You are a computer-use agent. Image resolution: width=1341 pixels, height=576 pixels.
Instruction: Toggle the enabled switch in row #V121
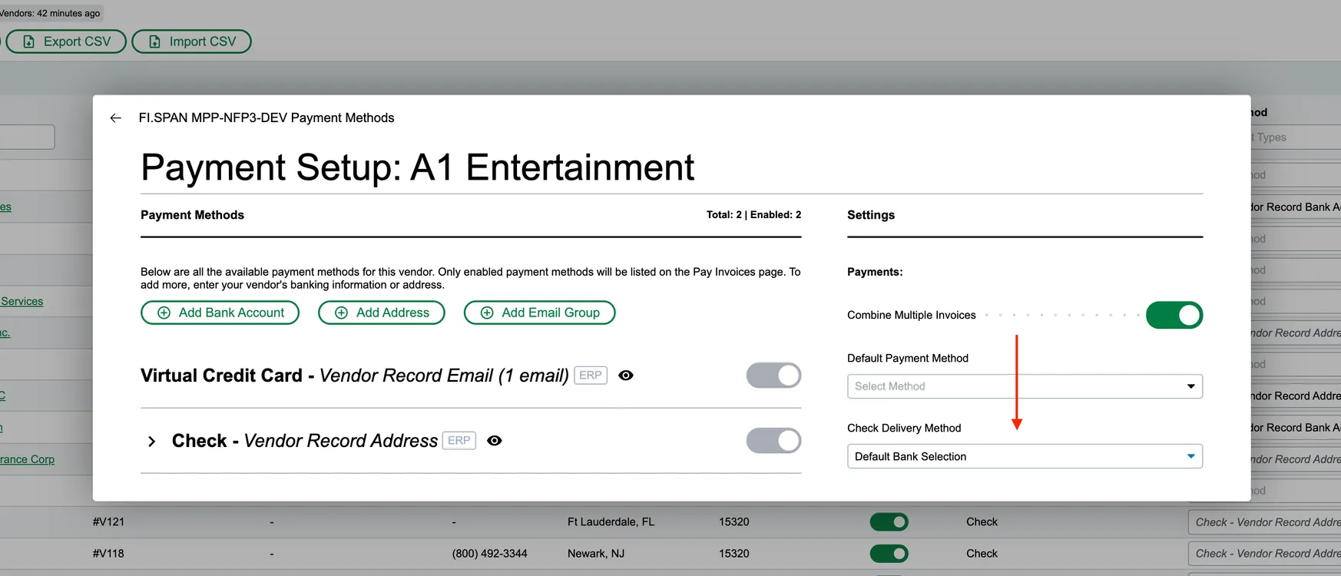889,522
